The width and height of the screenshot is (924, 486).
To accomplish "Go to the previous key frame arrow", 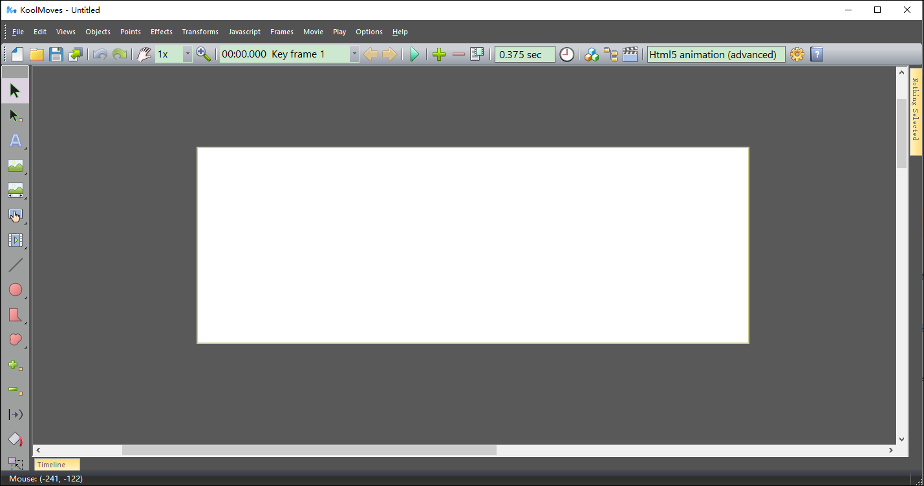I will tap(371, 54).
